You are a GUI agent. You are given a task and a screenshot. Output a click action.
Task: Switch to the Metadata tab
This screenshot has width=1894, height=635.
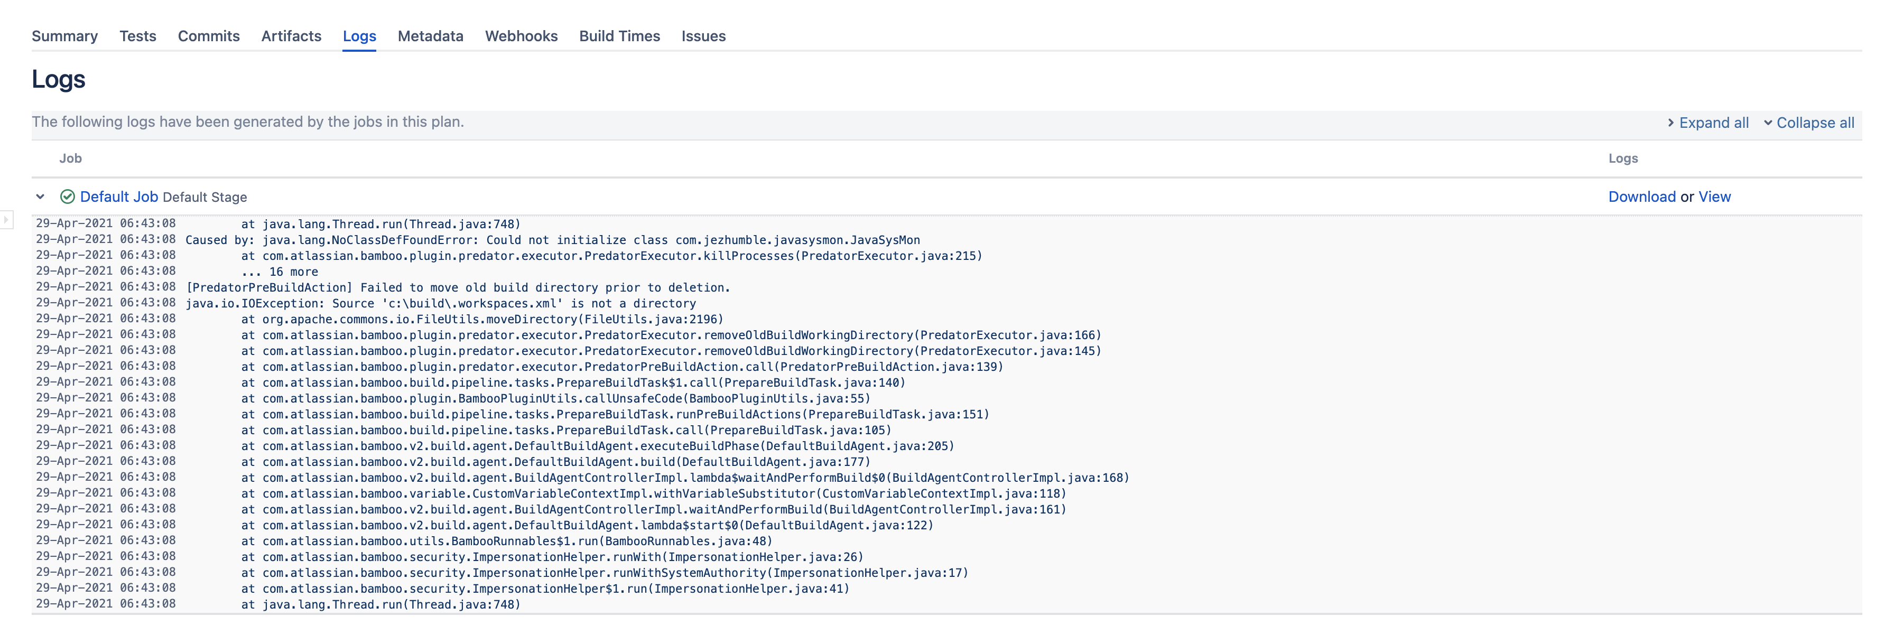click(430, 36)
